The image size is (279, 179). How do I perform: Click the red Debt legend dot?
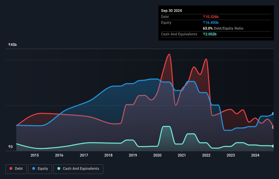pyautogui.click(x=11, y=168)
